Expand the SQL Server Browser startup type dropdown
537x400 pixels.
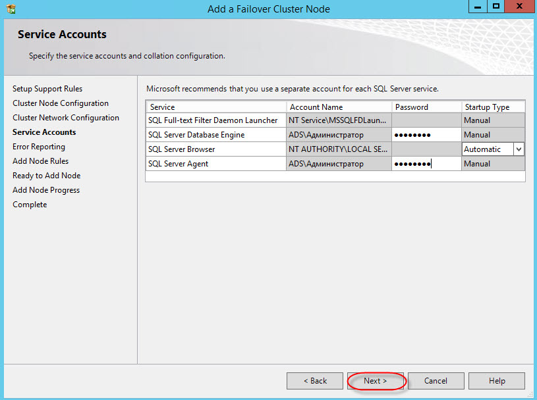(x=519, y=149)
